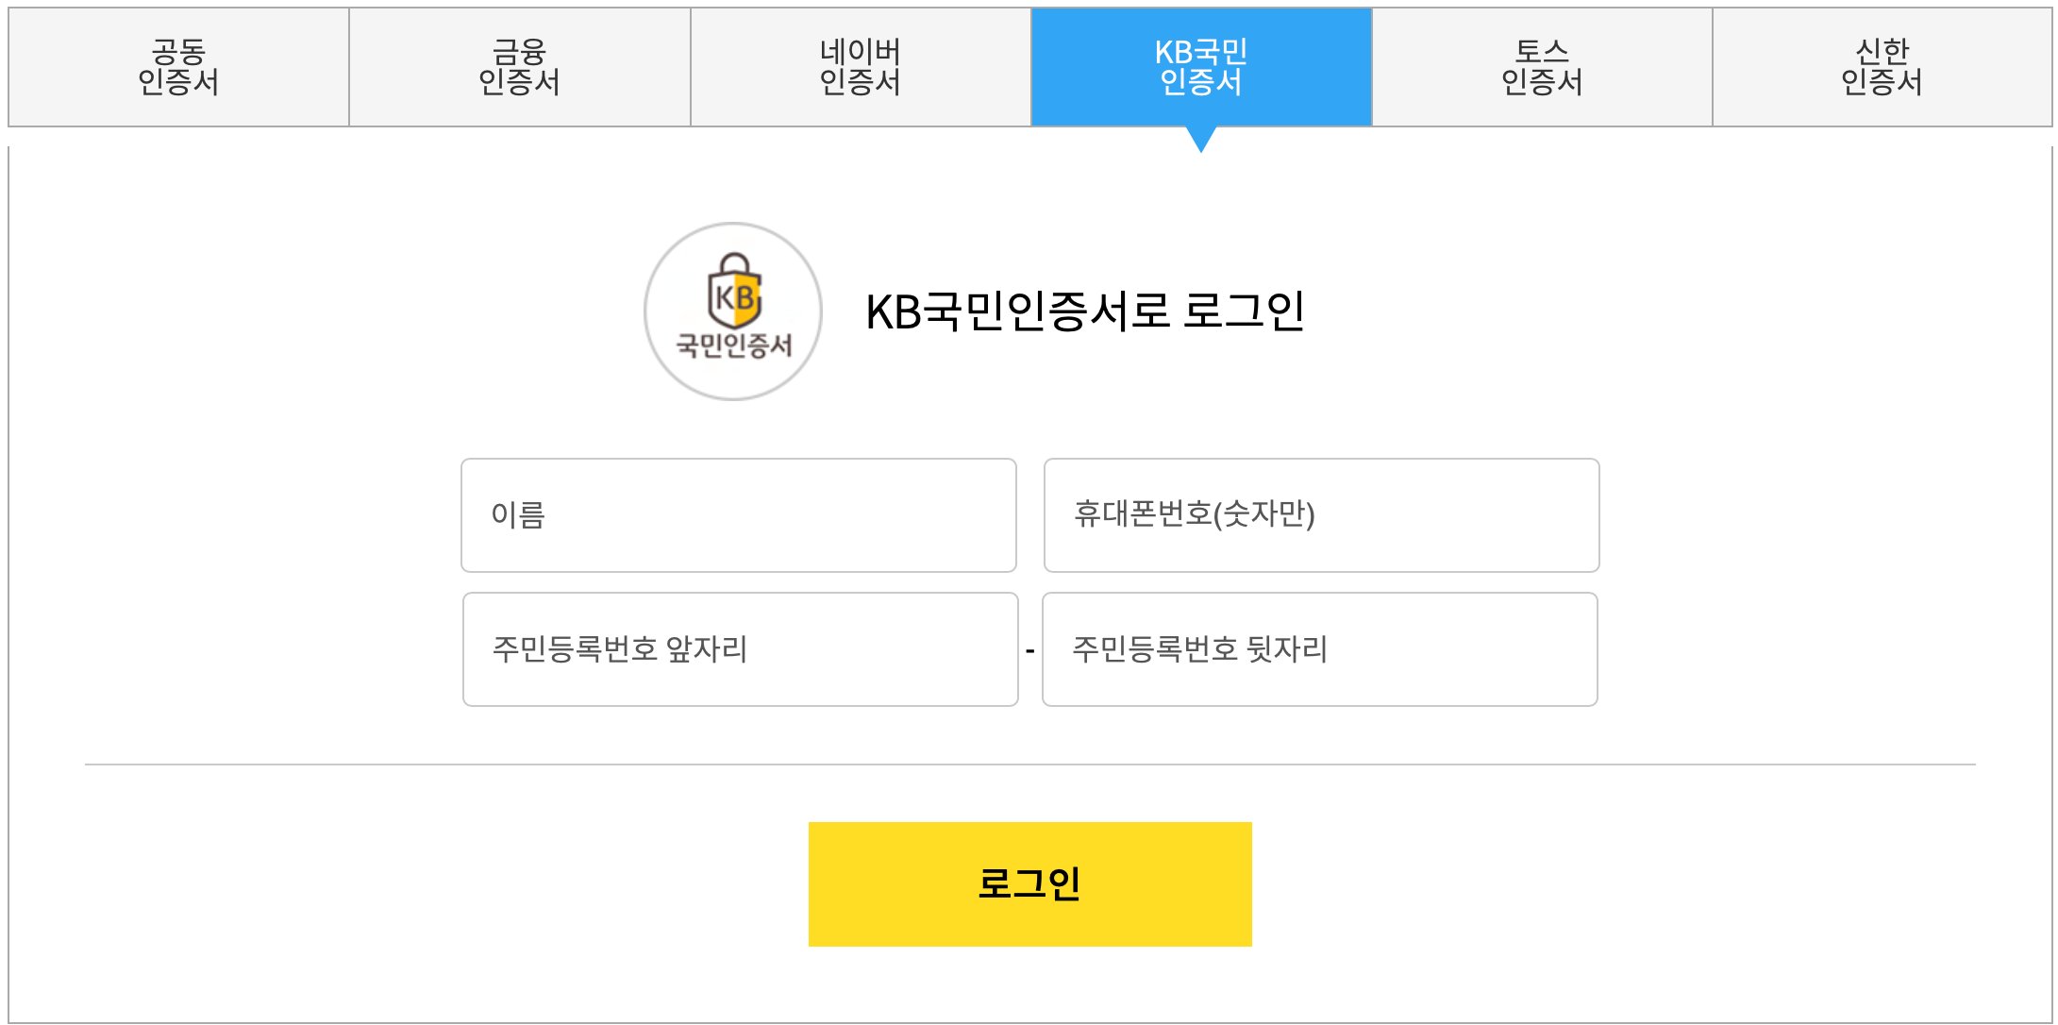Click the KB 국민인증서 logo icon
This screenshot has height=1025, width=2058.
(x=734, y=311)
